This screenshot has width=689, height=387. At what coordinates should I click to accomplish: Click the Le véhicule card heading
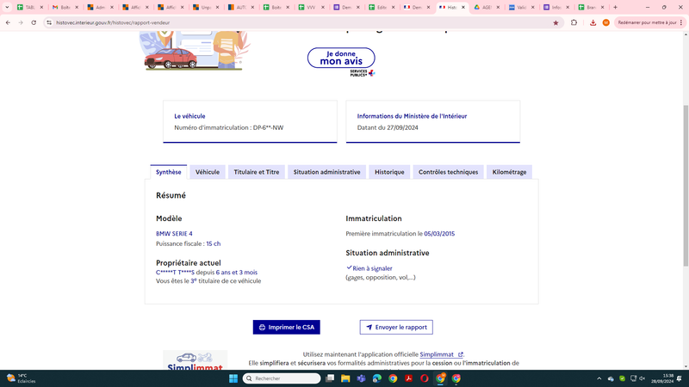point(189,116)
